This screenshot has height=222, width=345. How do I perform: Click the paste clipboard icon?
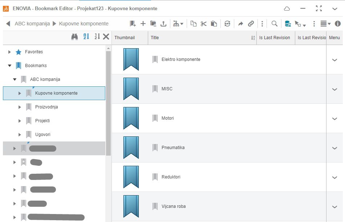[214, 23]
